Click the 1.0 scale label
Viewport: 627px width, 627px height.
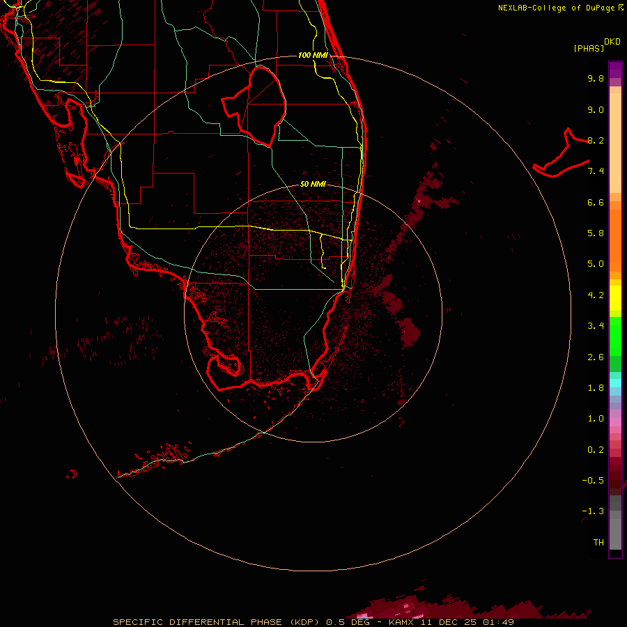[x=596, y=419]
